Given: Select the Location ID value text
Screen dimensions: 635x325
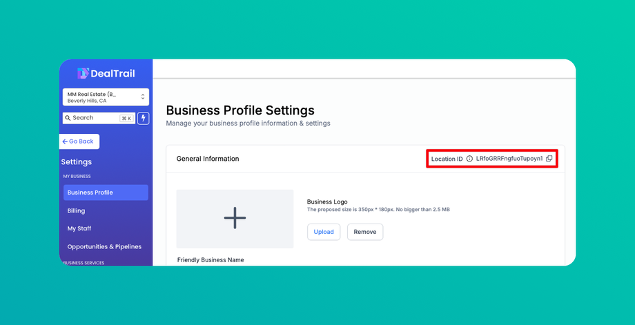Looking at the screenshot, I should tap(509, 159).
